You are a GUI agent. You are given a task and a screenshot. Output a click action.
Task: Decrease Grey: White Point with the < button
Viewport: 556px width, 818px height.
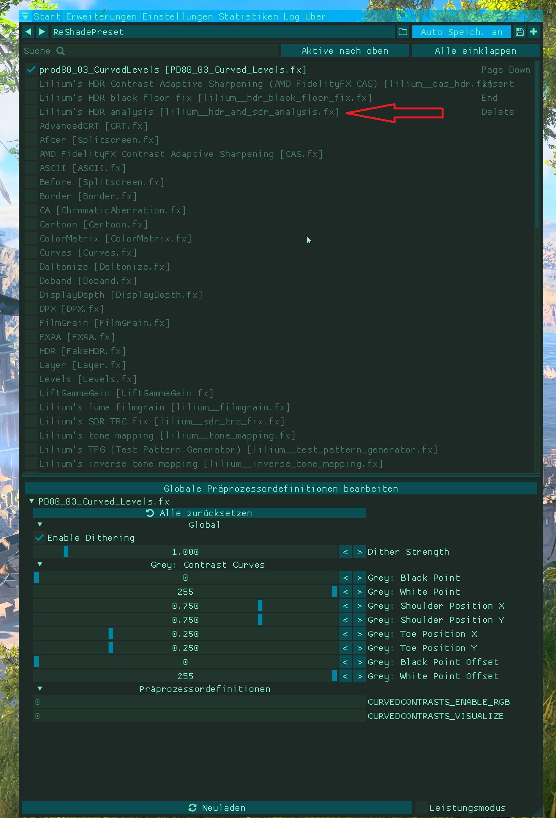(345, 592)
